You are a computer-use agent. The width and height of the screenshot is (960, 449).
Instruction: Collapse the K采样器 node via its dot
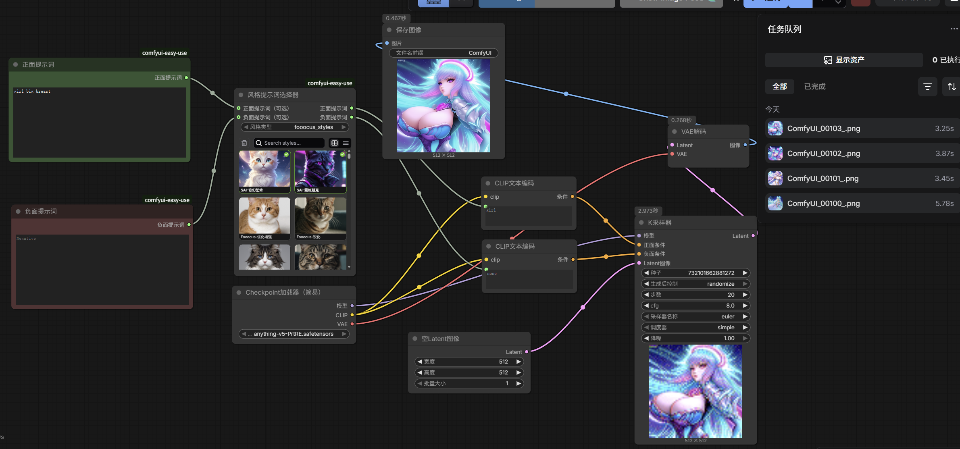click(641, 222)
